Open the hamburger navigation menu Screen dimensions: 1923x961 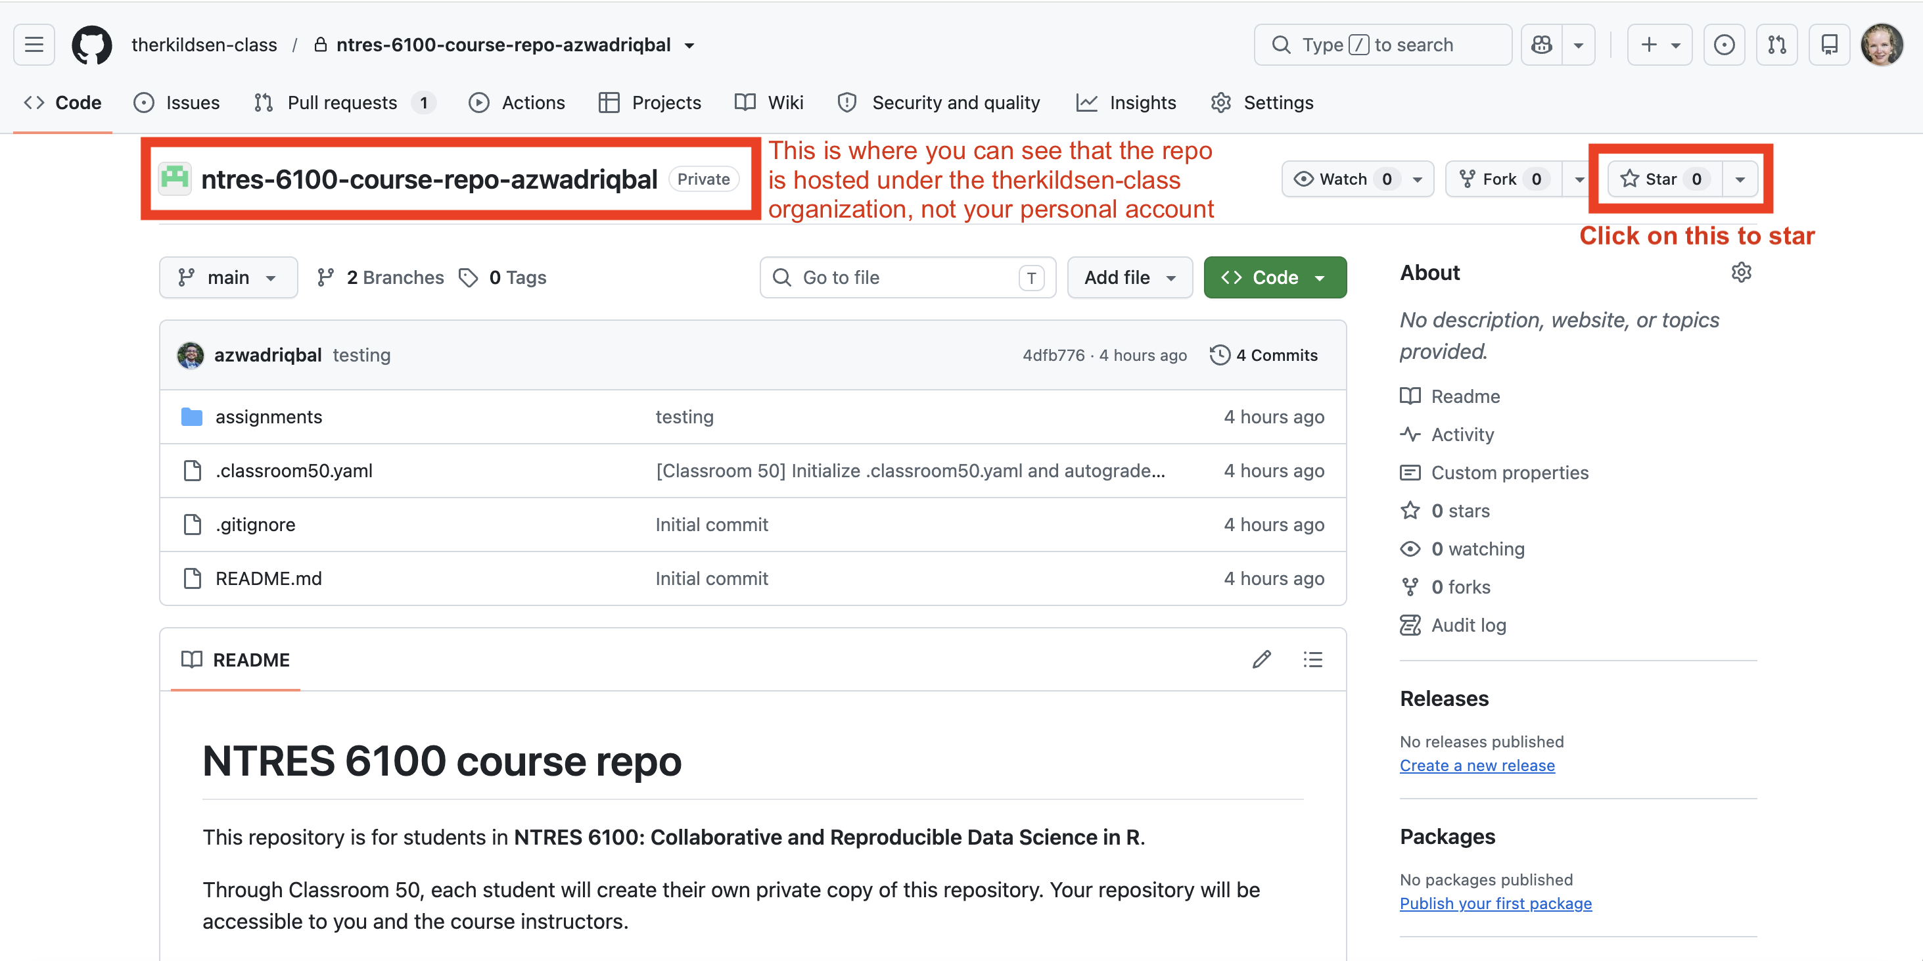point(34,45)
